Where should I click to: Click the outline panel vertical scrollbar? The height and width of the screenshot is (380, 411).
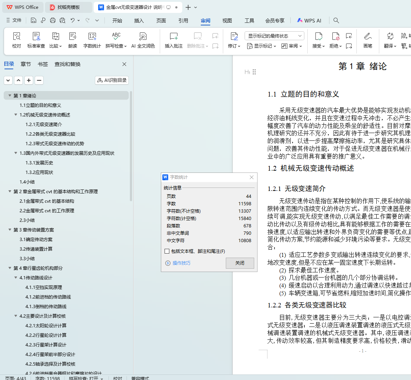pyautogui.click(x=131, y=146)
